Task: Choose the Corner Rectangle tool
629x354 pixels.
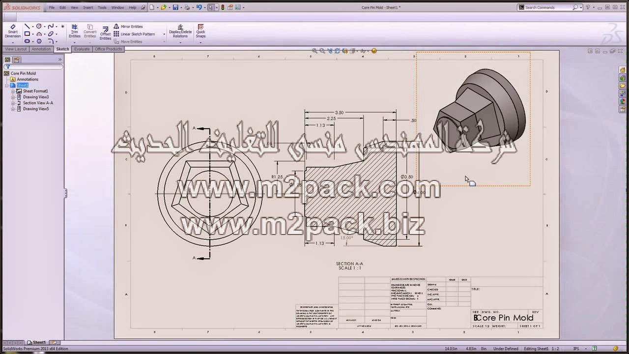Action: pos(27,34)
